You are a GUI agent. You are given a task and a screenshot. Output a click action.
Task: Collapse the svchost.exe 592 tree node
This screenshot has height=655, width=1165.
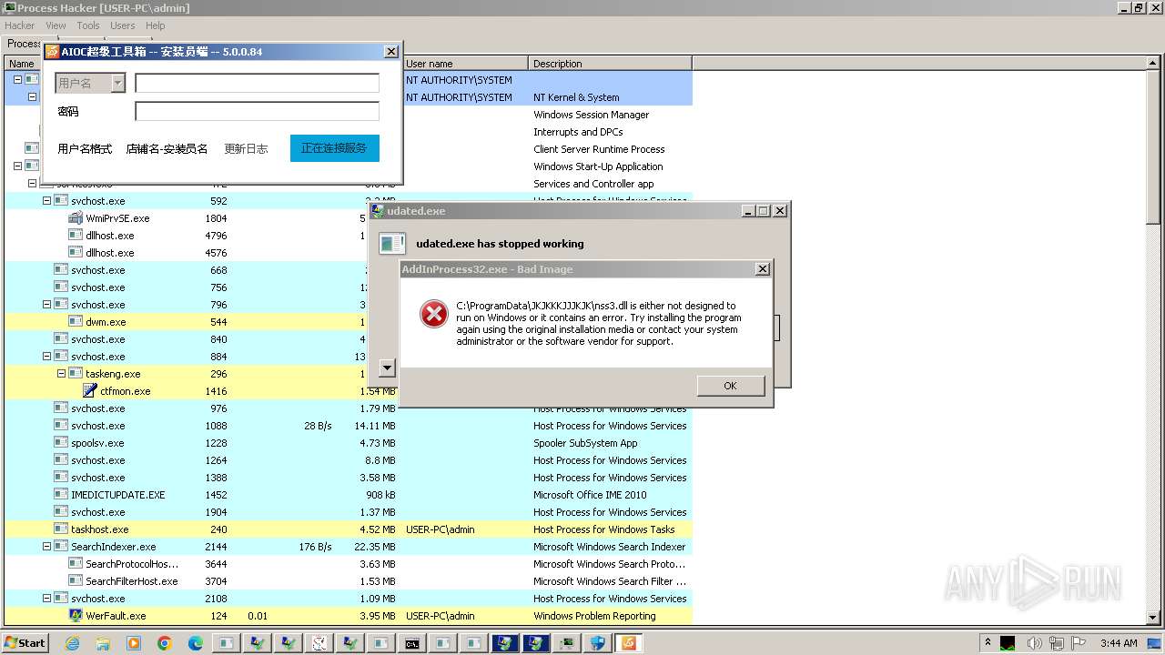46,201
